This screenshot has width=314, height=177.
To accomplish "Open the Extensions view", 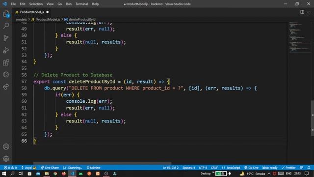I will pos(6,62).
